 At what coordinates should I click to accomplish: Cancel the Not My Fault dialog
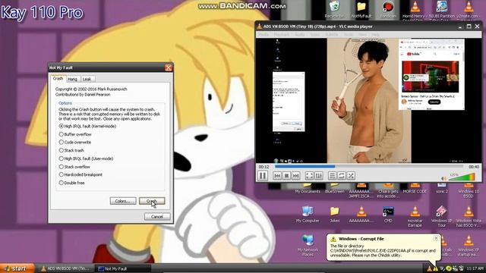coord(157,217)
